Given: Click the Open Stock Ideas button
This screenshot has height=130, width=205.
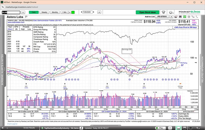Looking at the screenshot, I should 147,12.
